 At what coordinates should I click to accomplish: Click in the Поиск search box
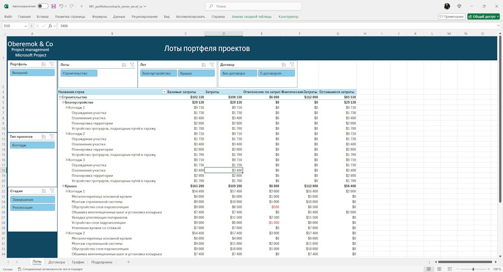point(254,6)
